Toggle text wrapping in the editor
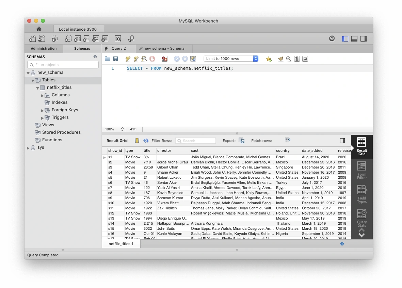Viewport: 402px width, 288px height. pos(305,59)
